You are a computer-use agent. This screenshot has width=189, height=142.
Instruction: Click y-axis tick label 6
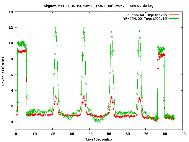12,75
